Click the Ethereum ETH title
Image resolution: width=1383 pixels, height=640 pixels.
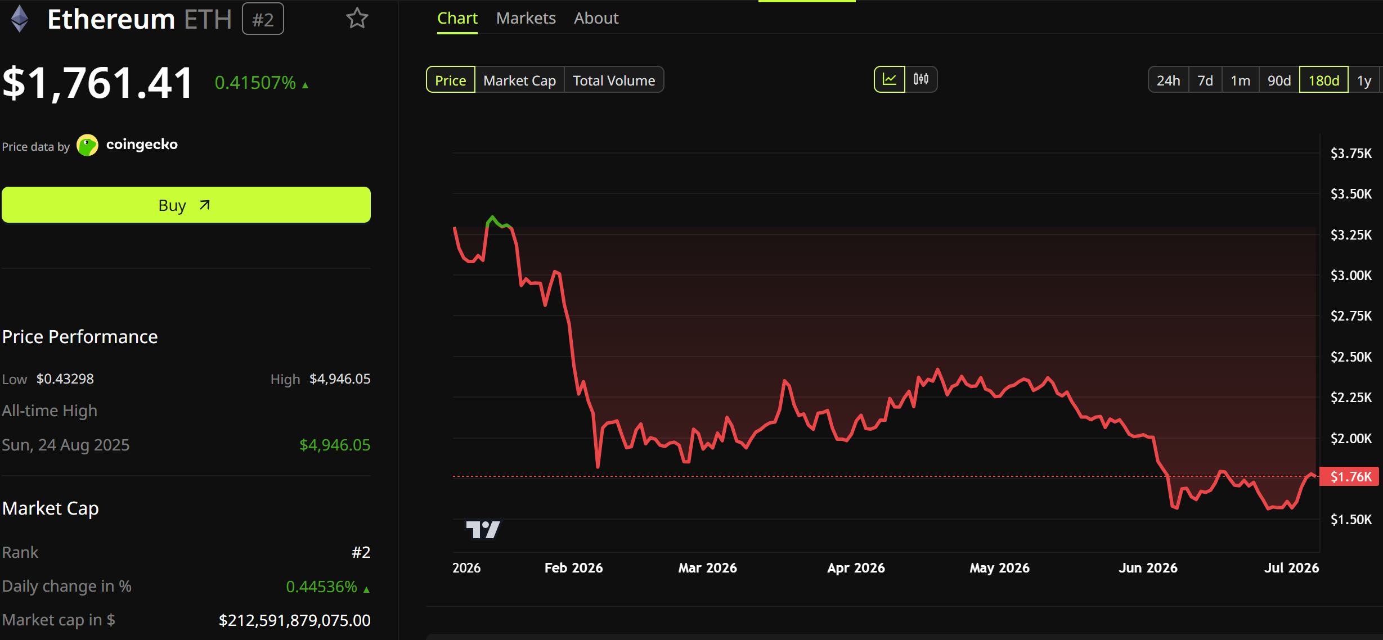click(139, 19)
